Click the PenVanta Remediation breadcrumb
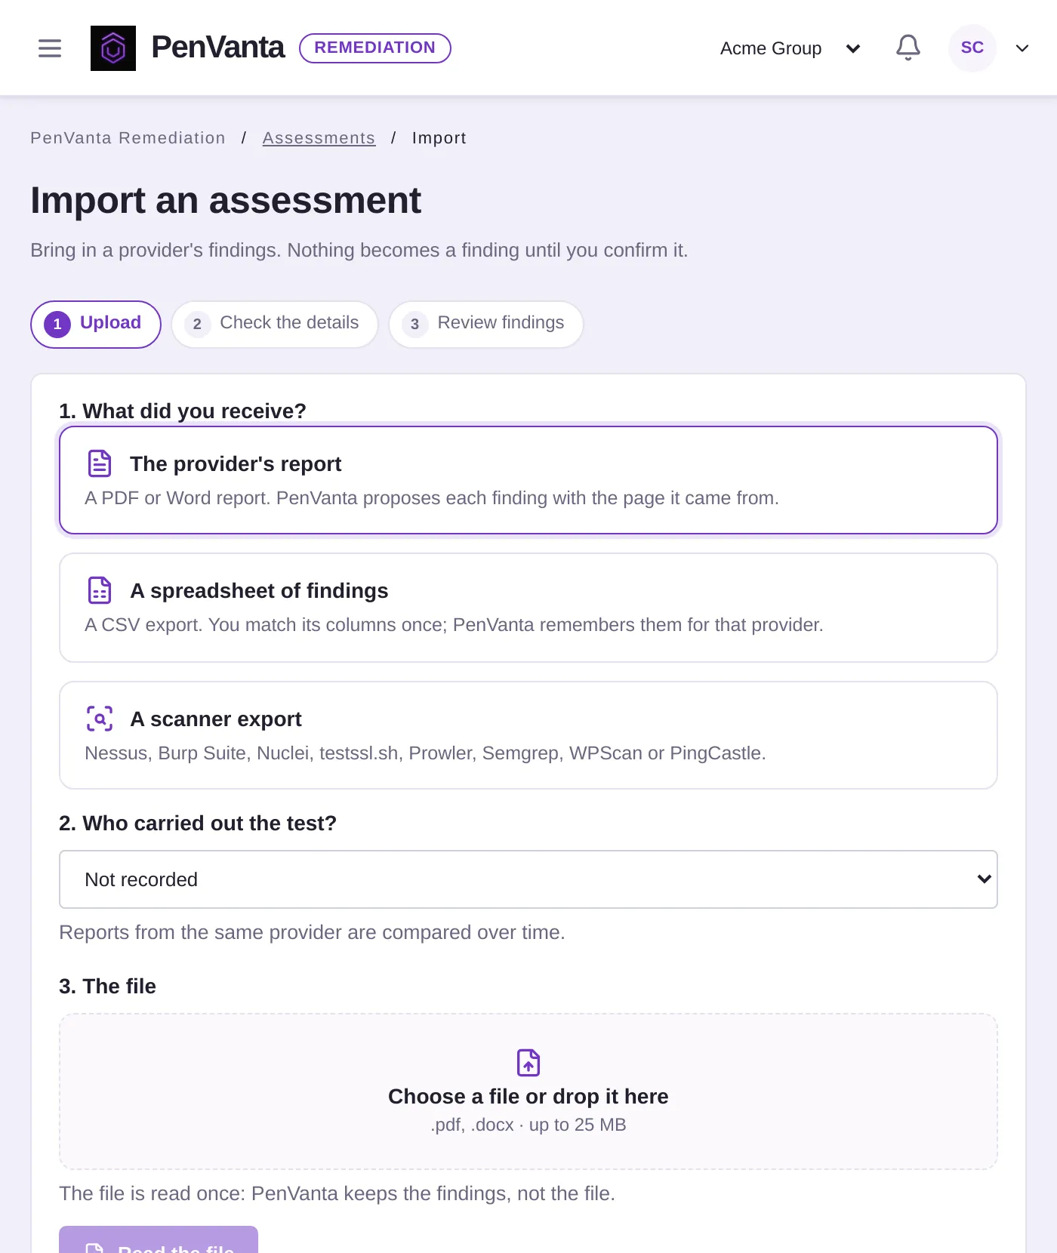The image size is (1057, 1253). click(x=128, y=138)
